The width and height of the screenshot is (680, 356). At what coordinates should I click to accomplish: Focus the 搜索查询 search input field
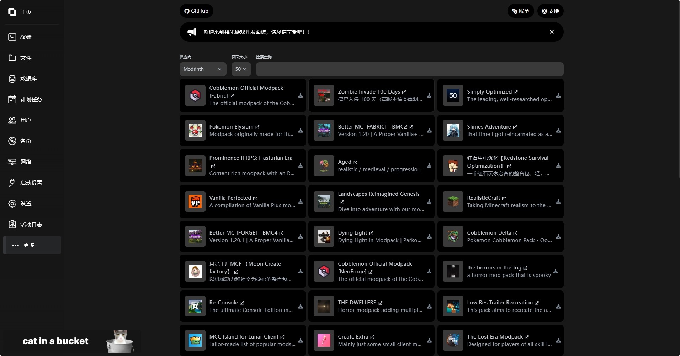[410, 69]
